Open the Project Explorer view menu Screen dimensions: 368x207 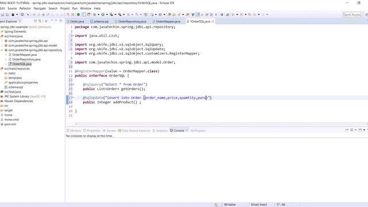coord(52,21)
